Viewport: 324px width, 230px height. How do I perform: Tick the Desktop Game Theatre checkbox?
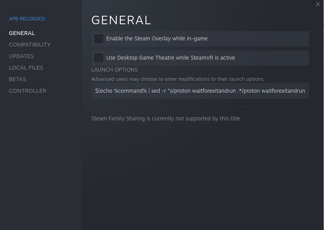pos(99,58)
